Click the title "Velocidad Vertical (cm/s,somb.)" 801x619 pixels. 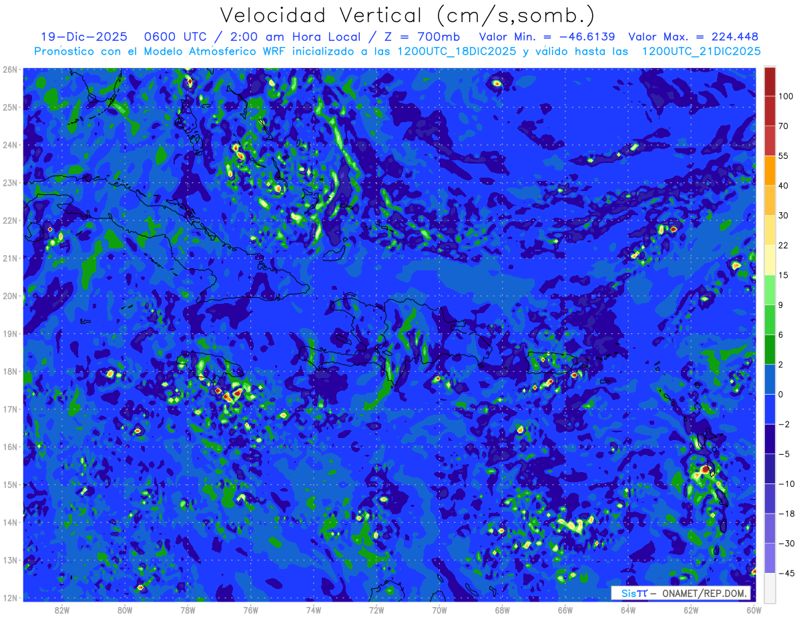pos(407,16)
